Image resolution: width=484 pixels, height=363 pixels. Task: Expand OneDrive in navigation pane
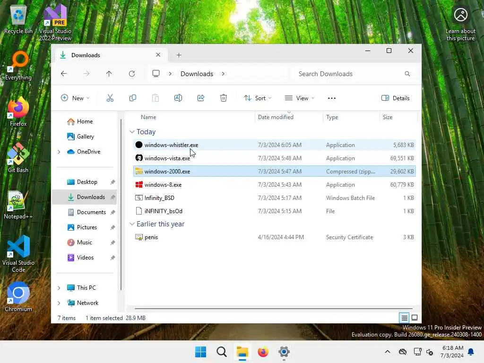[x=59, y=152]
